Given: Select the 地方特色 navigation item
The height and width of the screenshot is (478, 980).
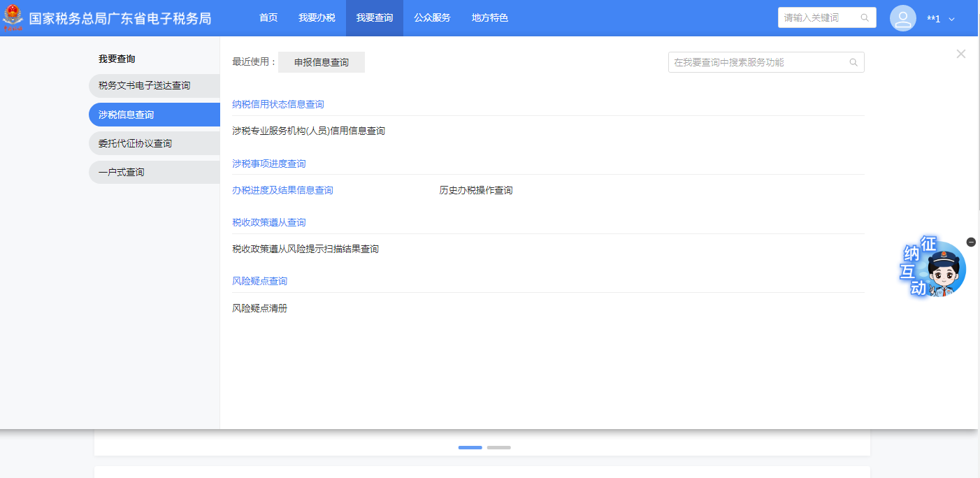Looking at the screenshot, I should coord(490,18).
